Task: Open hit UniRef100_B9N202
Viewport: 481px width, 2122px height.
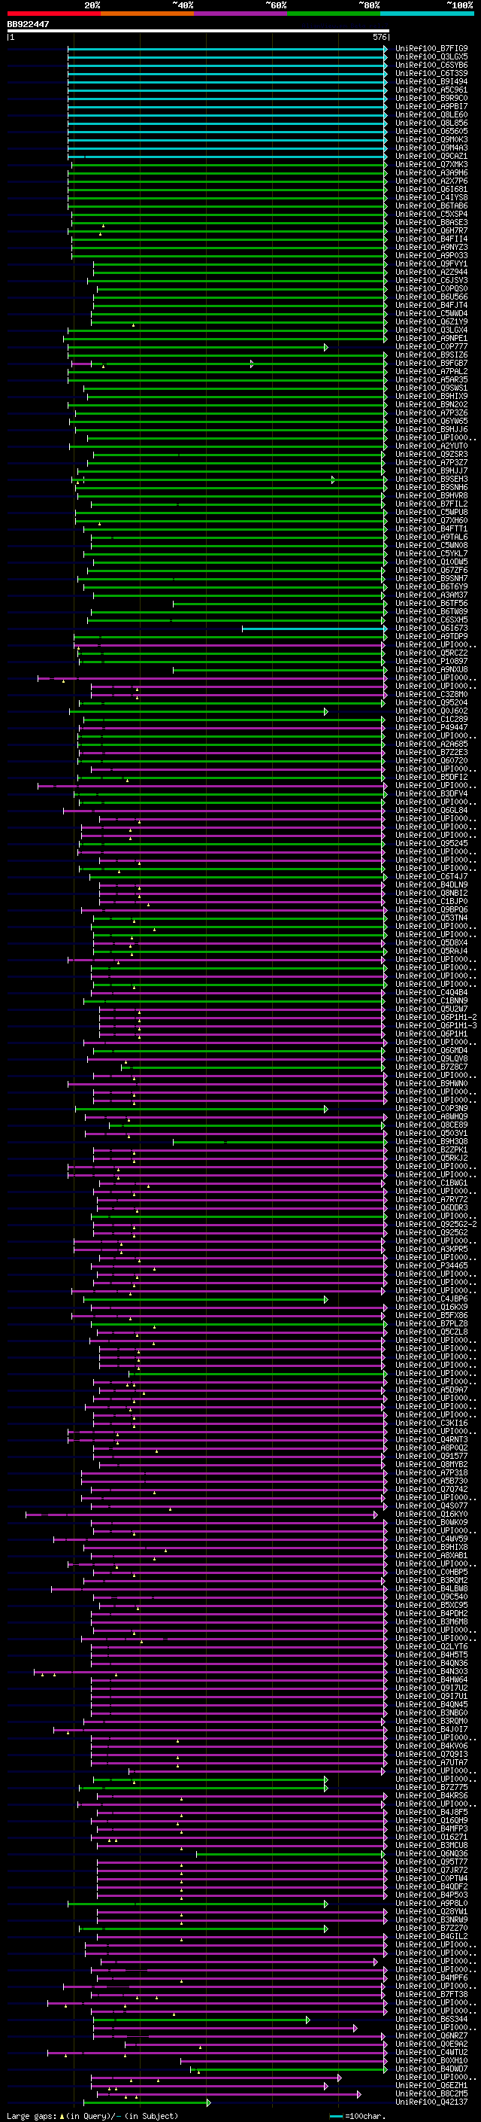Action: pyautogui.click(x=431, y=404)
